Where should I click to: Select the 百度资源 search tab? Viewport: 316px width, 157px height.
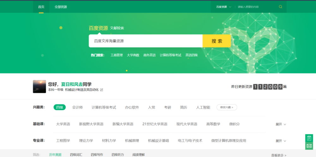pos(98,28)
